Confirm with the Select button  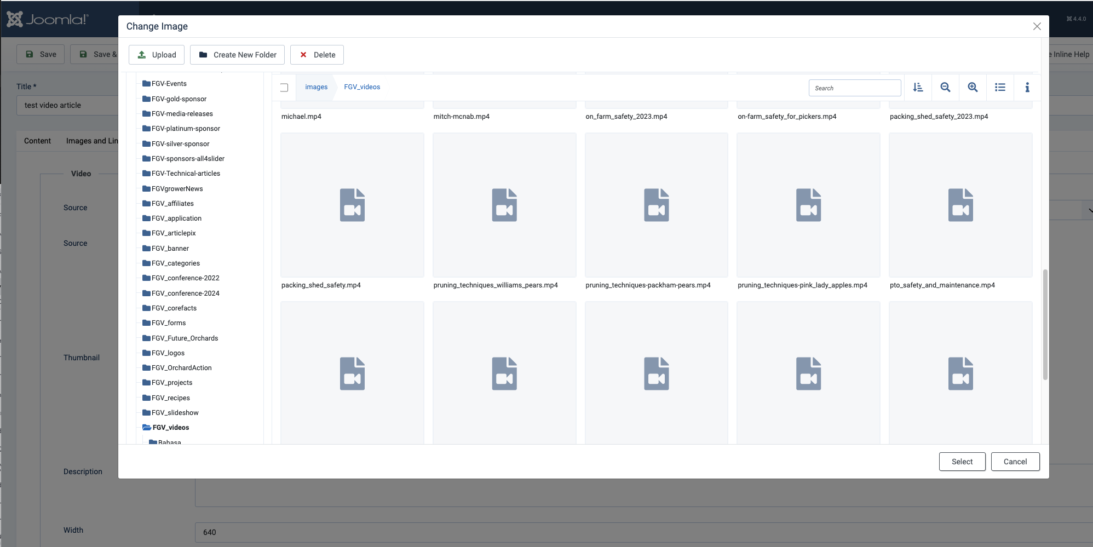(962, 462)
